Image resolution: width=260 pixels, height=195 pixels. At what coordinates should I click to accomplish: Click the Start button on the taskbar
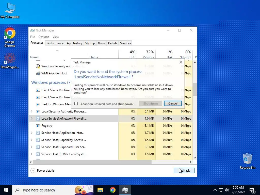[x=6, y=190]
